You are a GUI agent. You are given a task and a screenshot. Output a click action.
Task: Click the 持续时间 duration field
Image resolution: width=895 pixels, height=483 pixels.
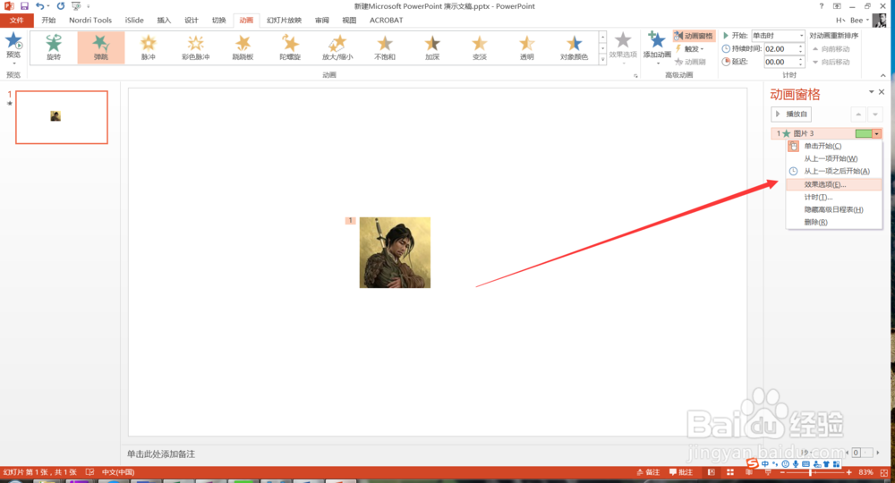coord(780,49)
